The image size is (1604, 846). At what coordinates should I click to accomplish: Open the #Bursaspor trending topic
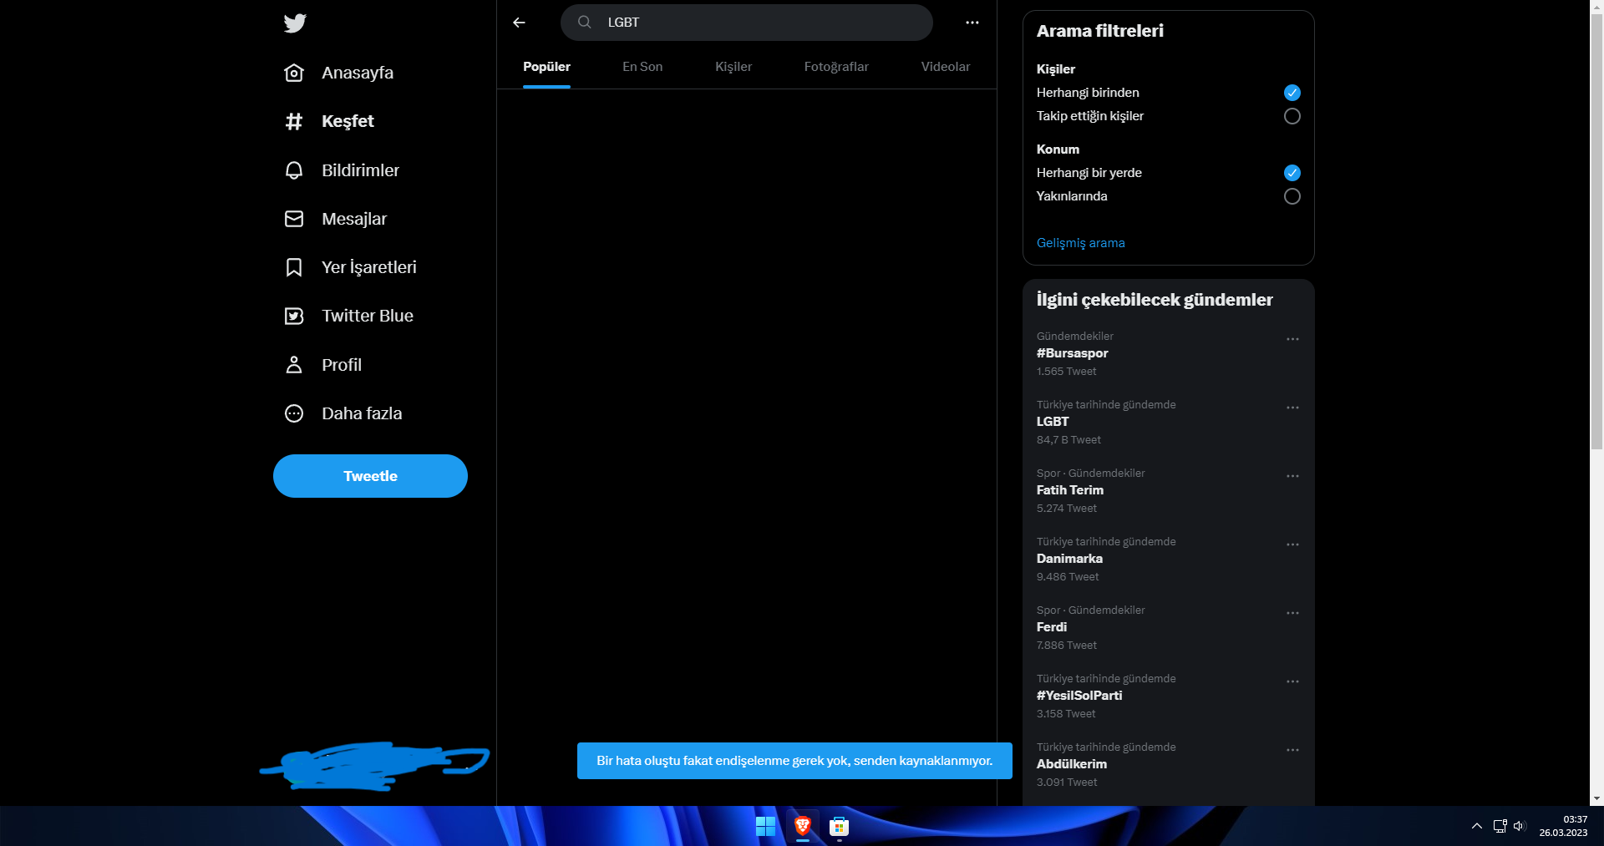(x=1169, y=353)
